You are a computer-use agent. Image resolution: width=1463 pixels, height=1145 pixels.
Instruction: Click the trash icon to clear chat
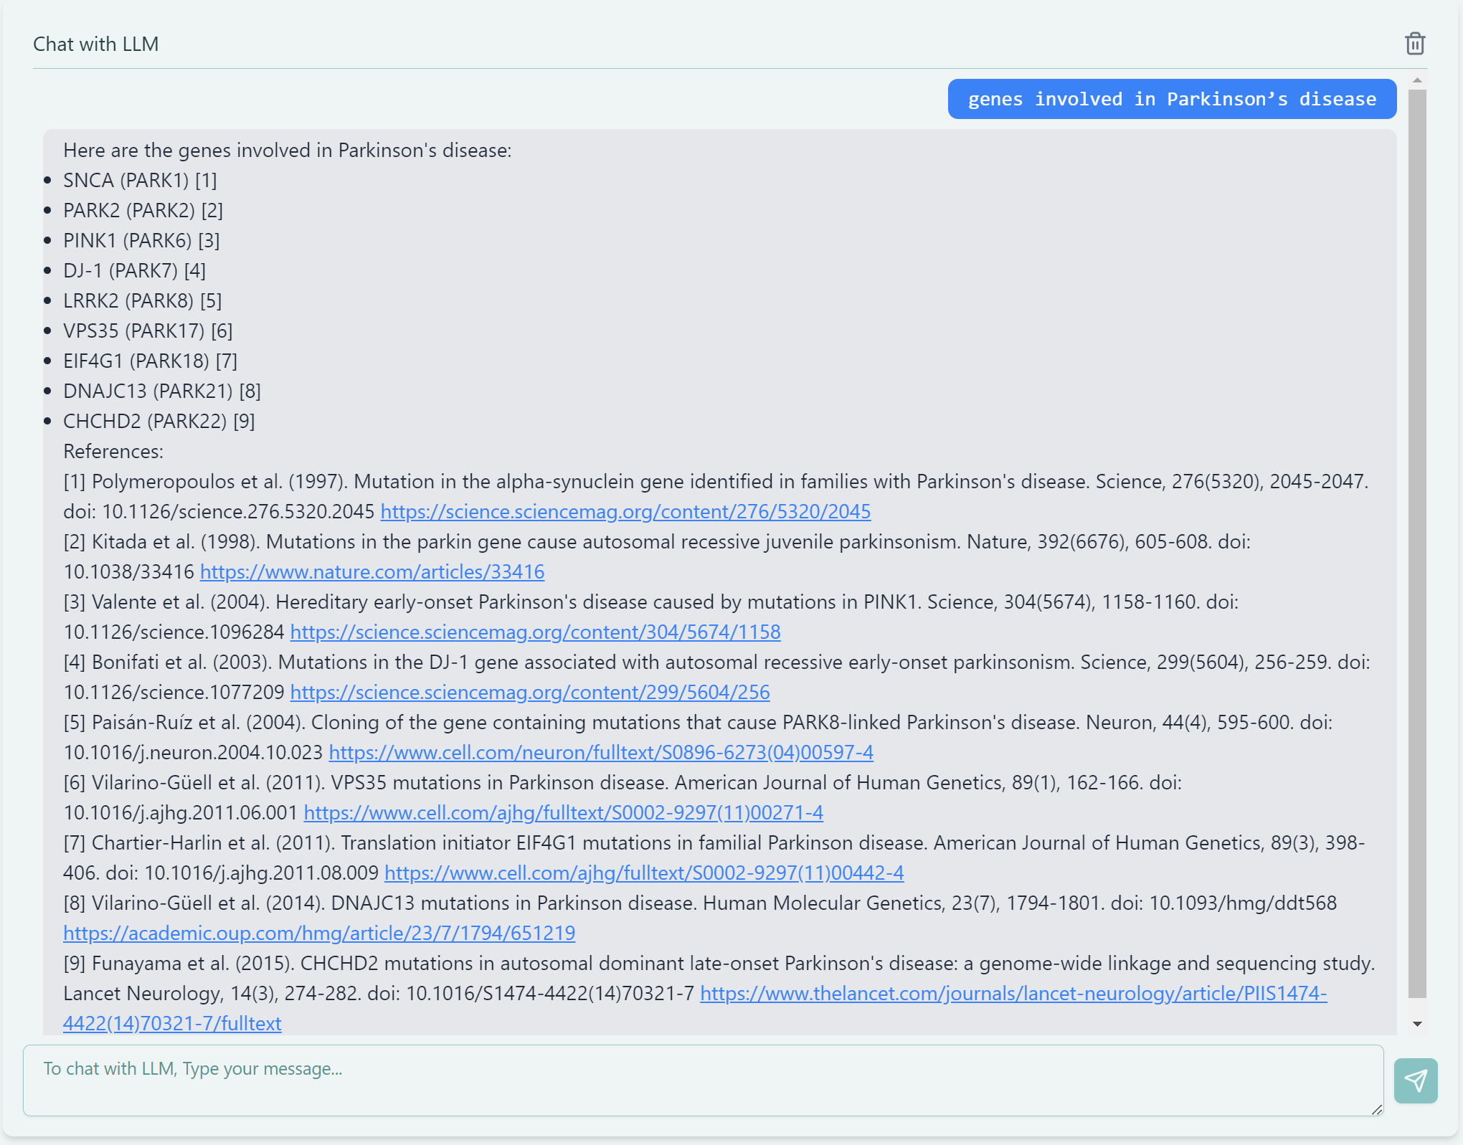click(1414, 44)
